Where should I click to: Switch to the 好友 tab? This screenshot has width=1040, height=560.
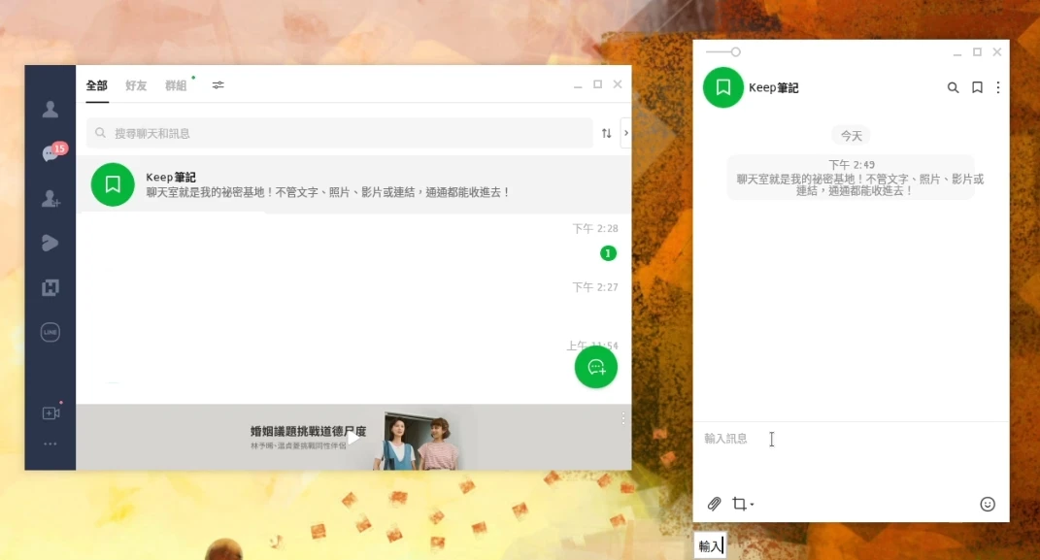pos(136,85)
